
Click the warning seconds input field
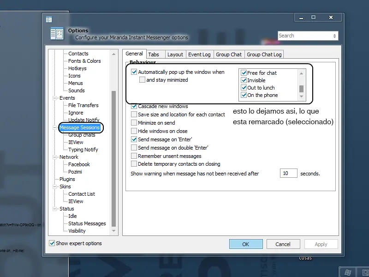click(289, 174)
